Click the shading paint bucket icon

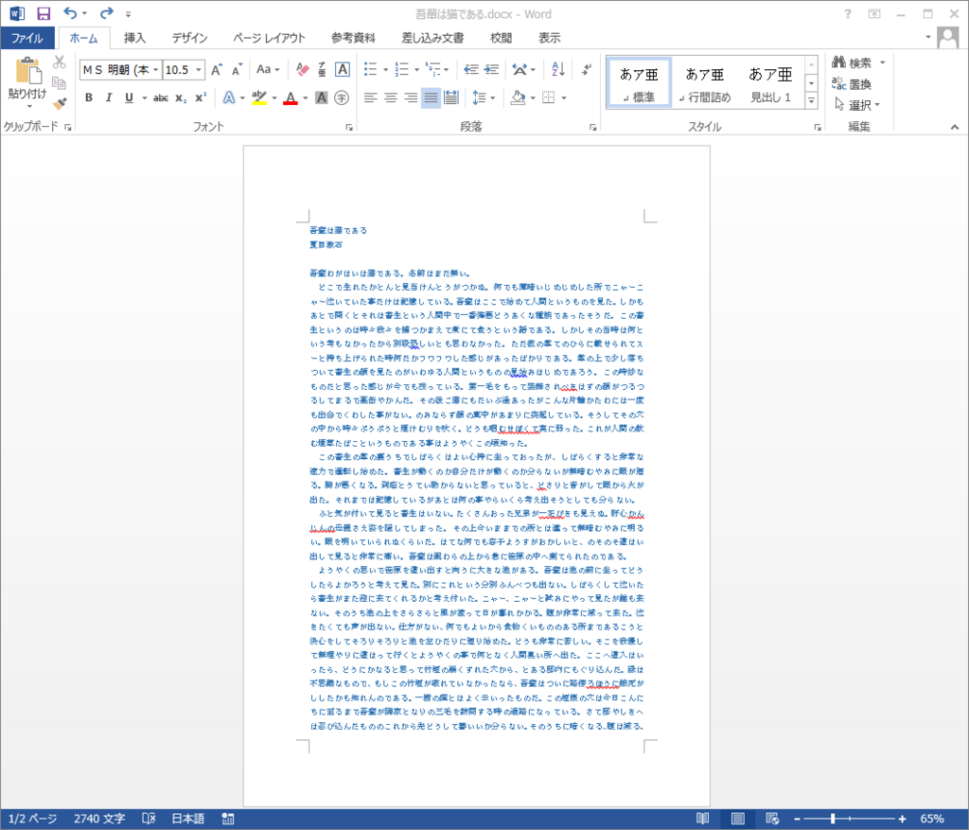coord(518,97)
